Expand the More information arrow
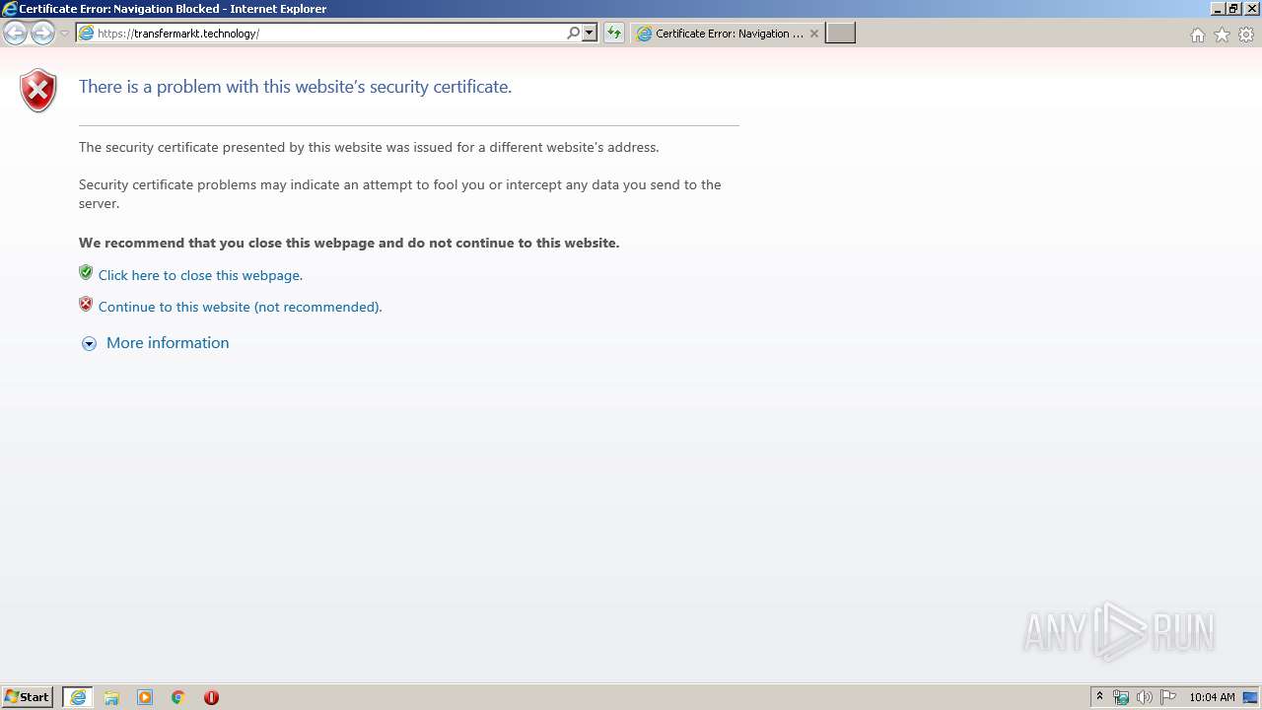1262x710 pixels. pyautogui.click(x=89, y=344)
